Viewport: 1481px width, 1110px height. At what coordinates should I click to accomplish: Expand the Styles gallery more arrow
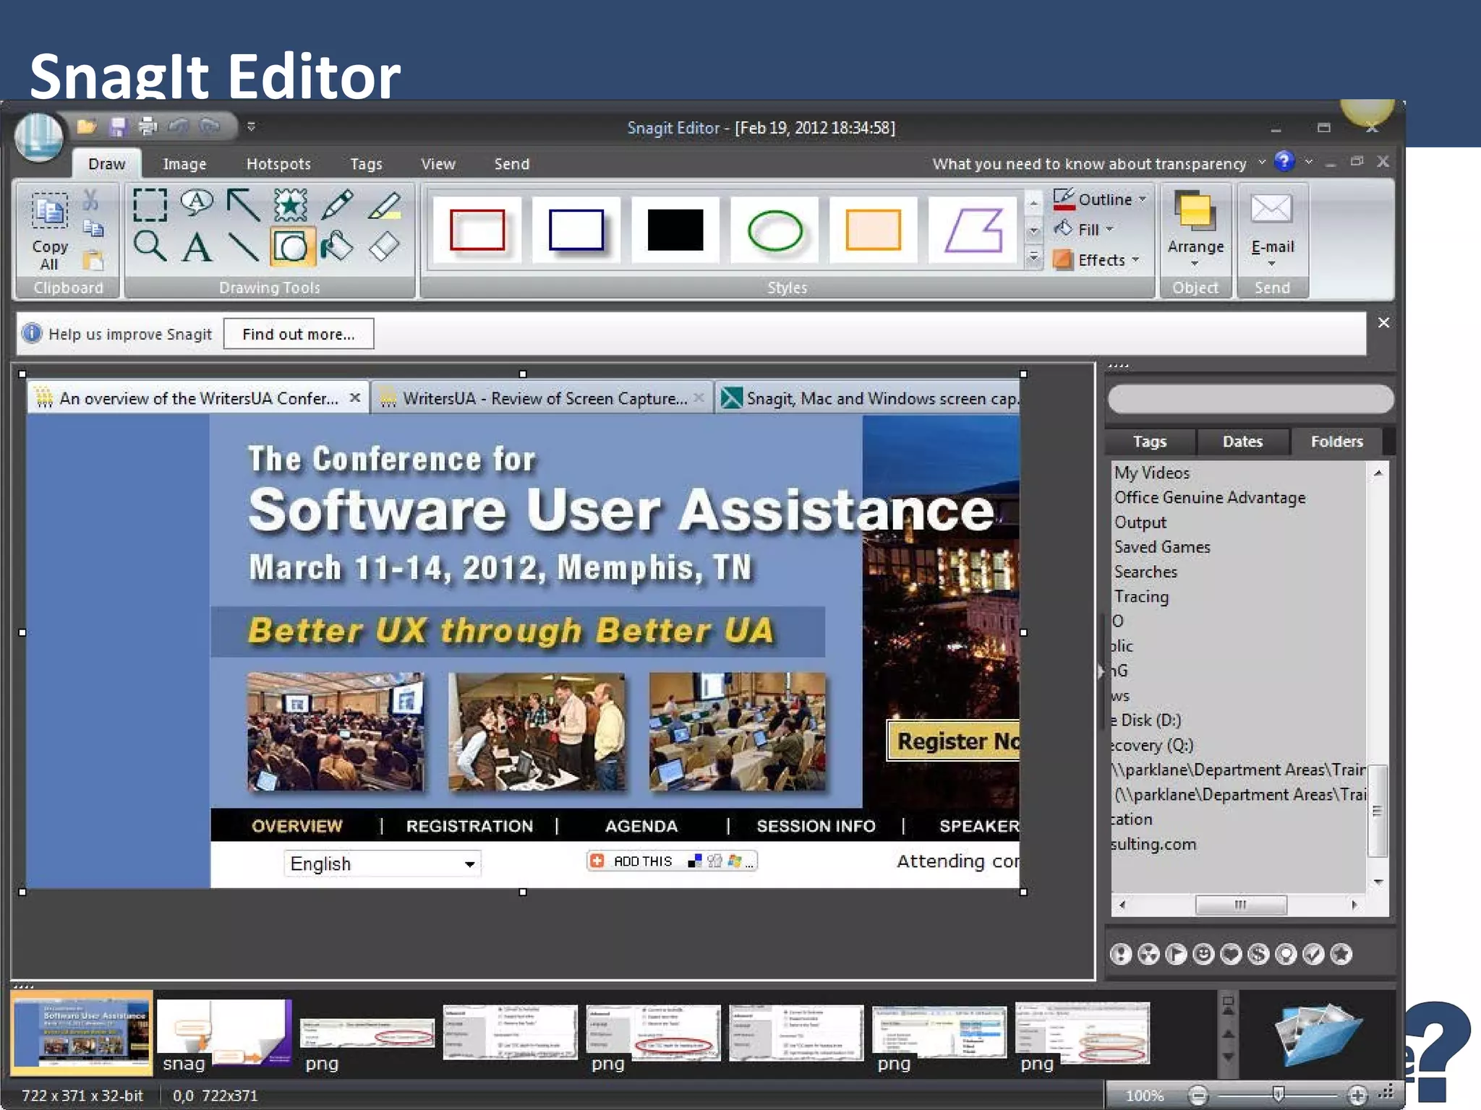pyautogui.click(x=1034, y=257)
